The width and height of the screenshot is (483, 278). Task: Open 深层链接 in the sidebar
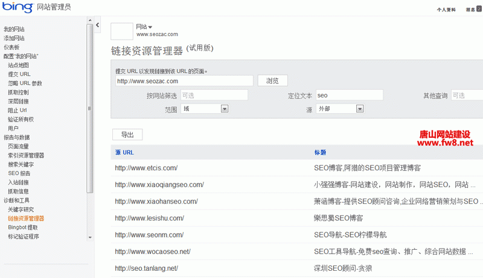[x=18, y=101]
